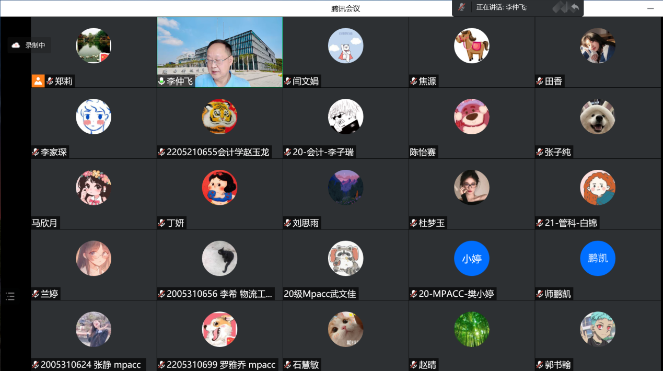Click the muted mic icon beside 丁妍

tap(162, 224)
